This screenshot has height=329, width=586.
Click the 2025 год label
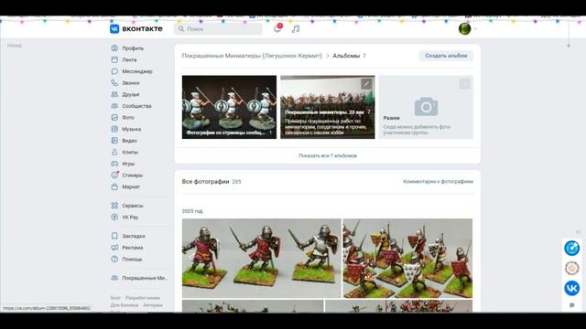point(192,211)
